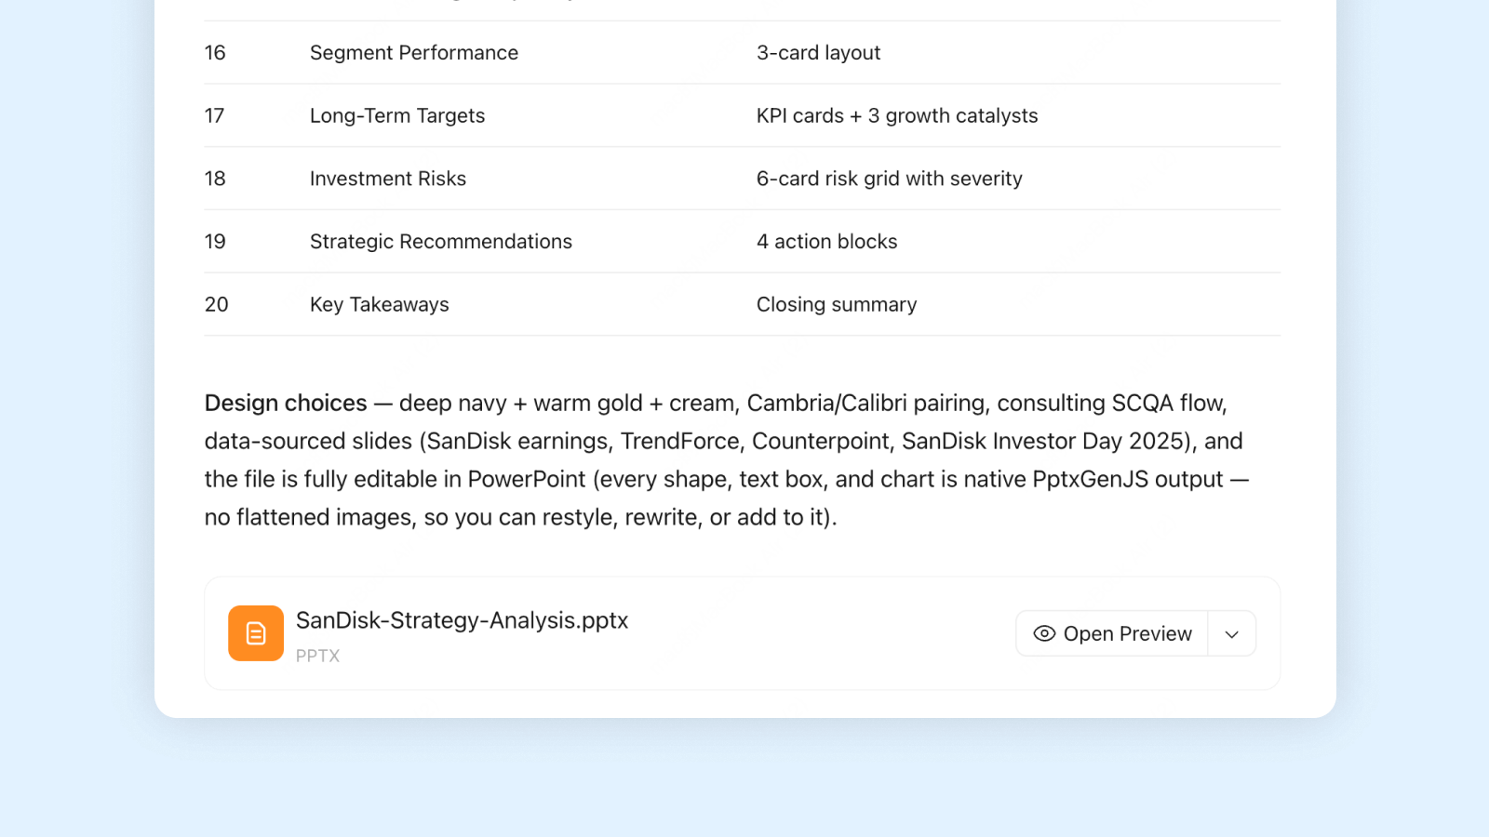Select row 16 Segment Performance
This screenshot has width=1489, height=837.
coord(742,53)
